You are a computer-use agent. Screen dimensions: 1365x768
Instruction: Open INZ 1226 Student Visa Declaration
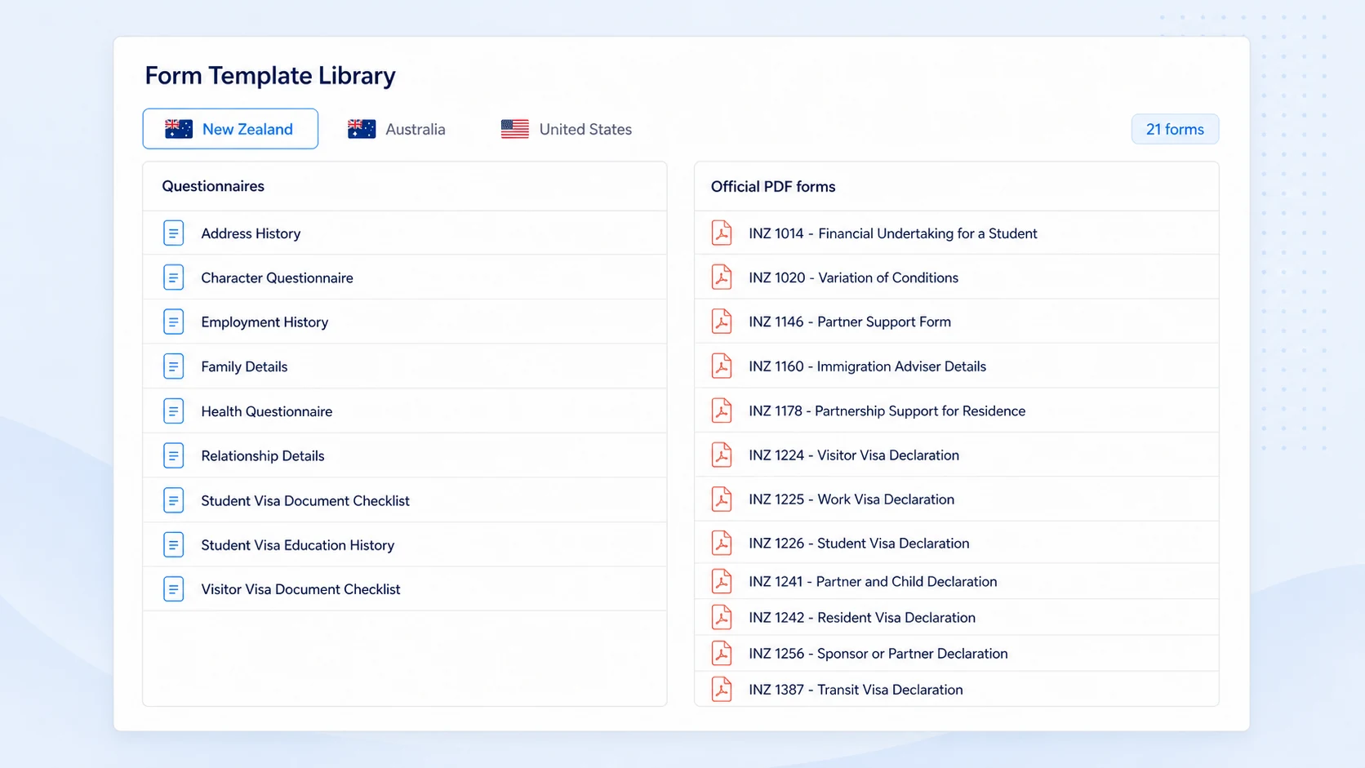pos(957,544)
